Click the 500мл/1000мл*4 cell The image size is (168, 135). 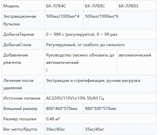point(64,20)
